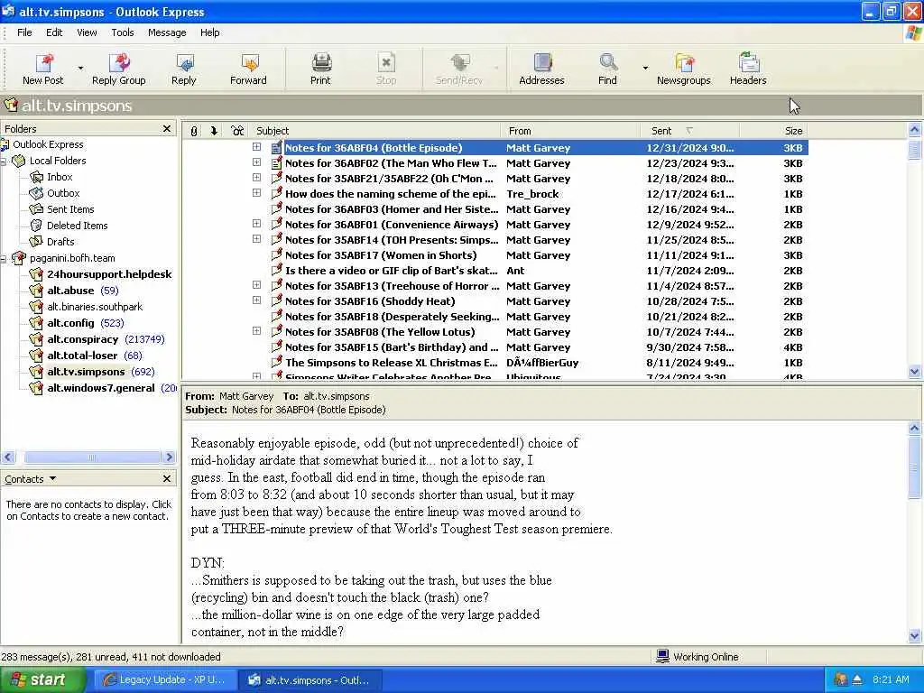Open the File menu
The width and height of the screenshot is (924, 693).
[x=24, y=32]
